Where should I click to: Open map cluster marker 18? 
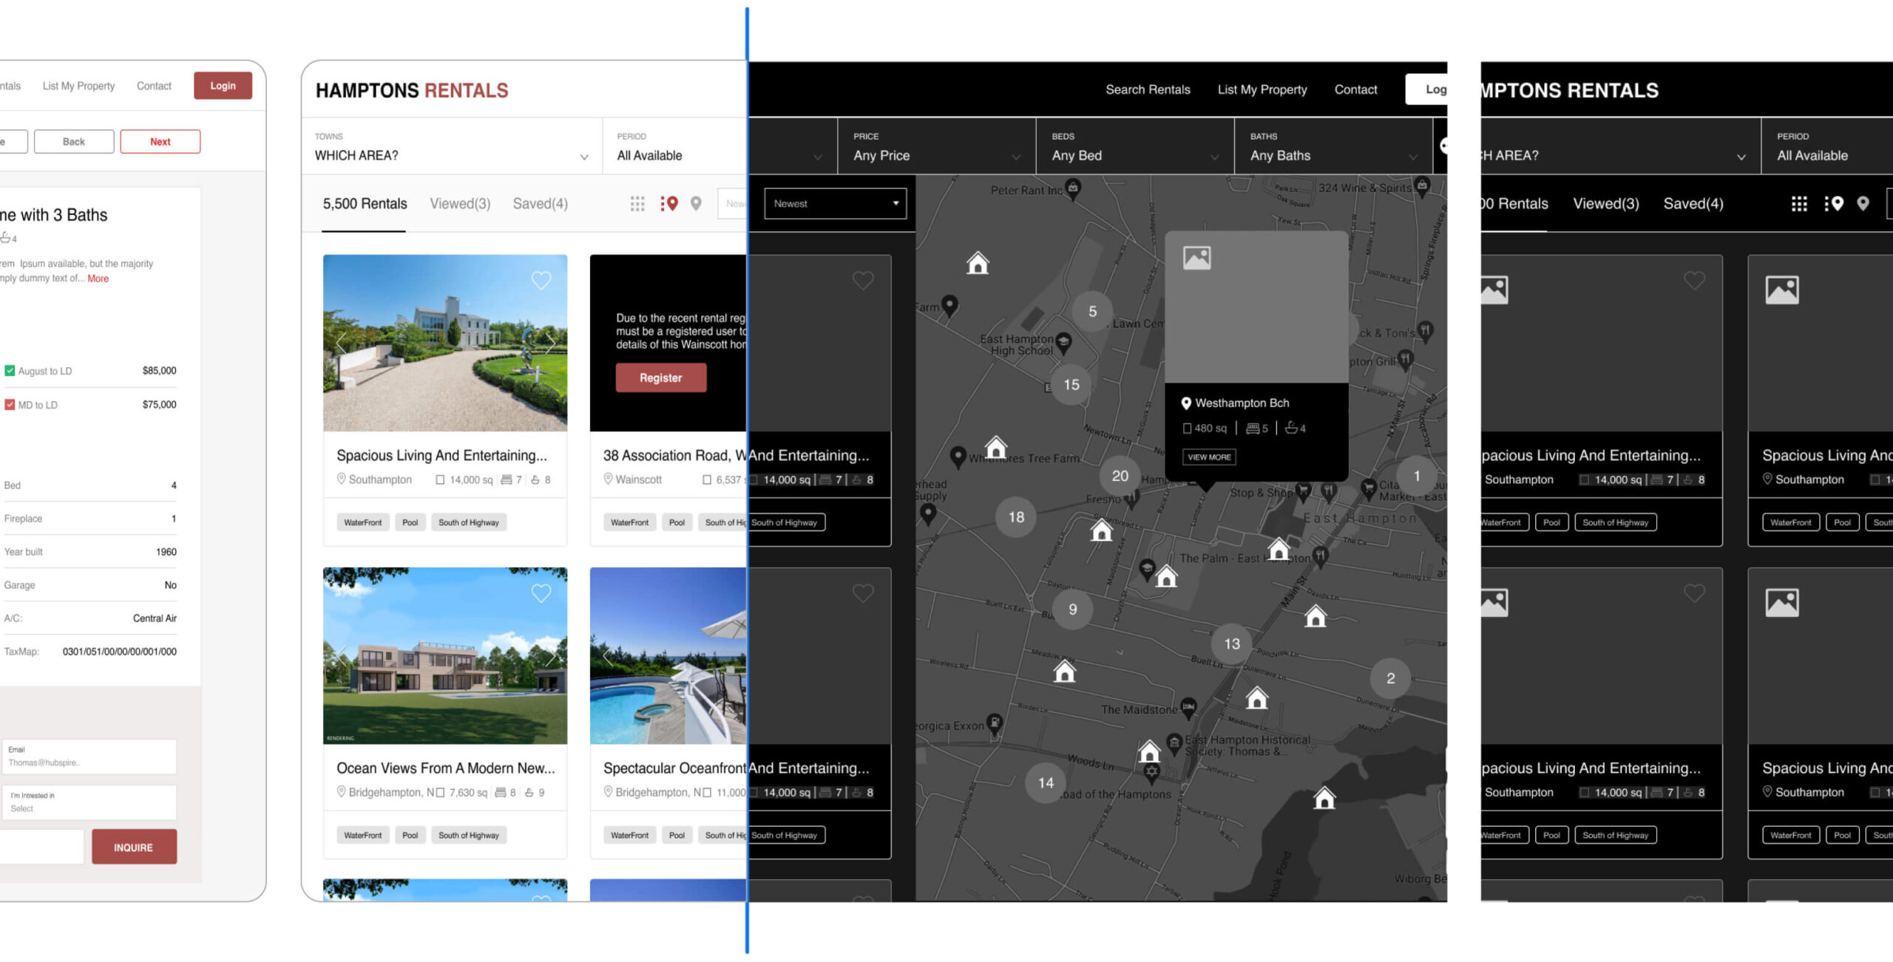click(x=1017, y=517)
